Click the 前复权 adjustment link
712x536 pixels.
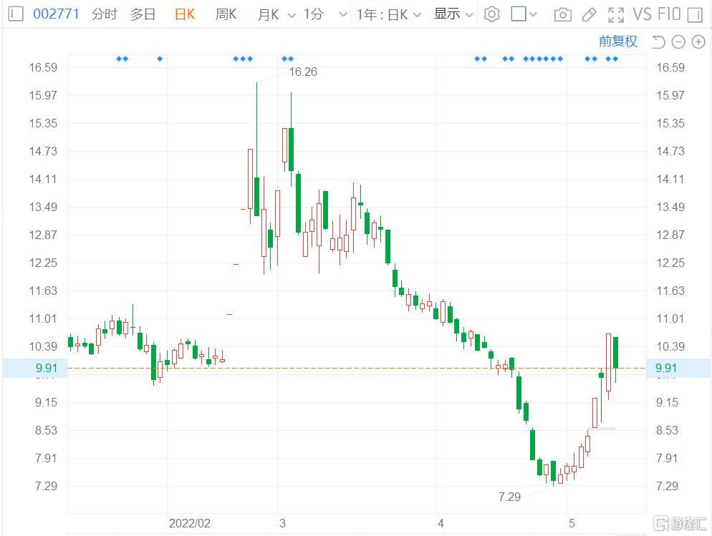coord(618,42)
